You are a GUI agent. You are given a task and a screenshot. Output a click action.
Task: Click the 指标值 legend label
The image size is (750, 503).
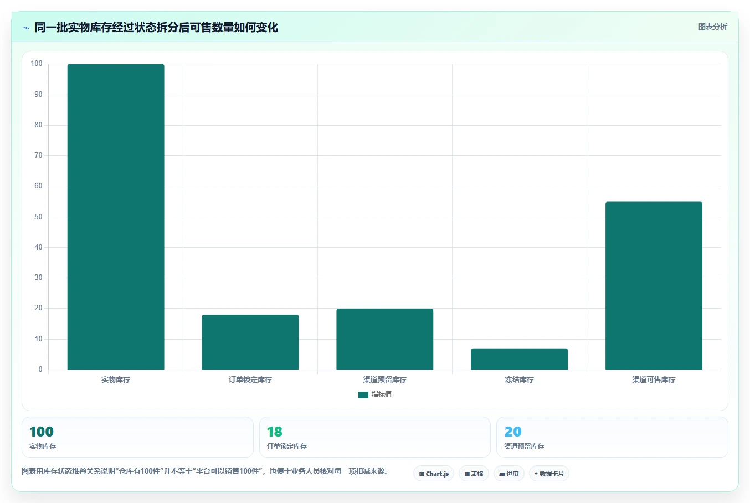click(382, 395)
